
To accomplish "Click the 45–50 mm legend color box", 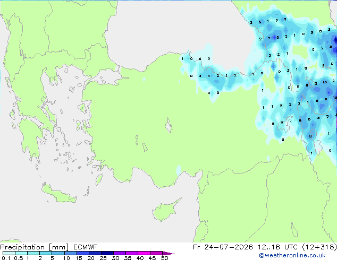I will click(x=156, y=253).
